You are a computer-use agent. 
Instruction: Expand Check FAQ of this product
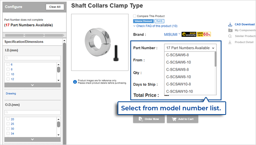[155, 26]
